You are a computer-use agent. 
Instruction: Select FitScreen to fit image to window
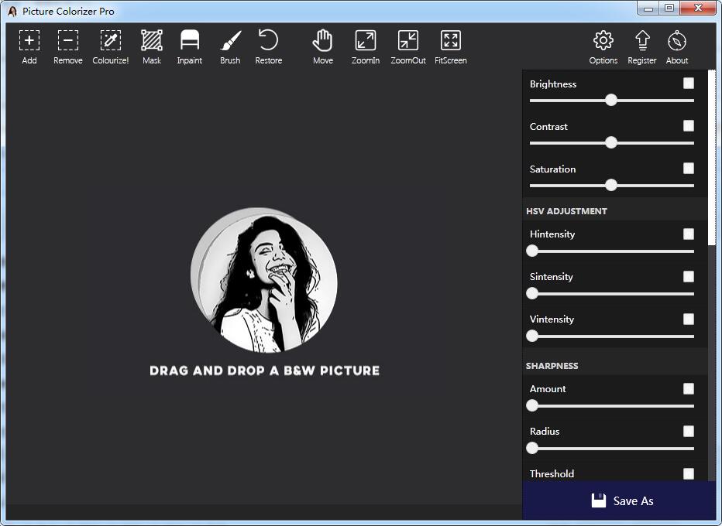click(x=450, y=45)
